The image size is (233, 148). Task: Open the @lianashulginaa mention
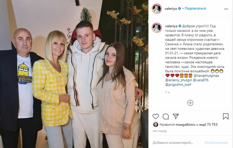point(206,76)
